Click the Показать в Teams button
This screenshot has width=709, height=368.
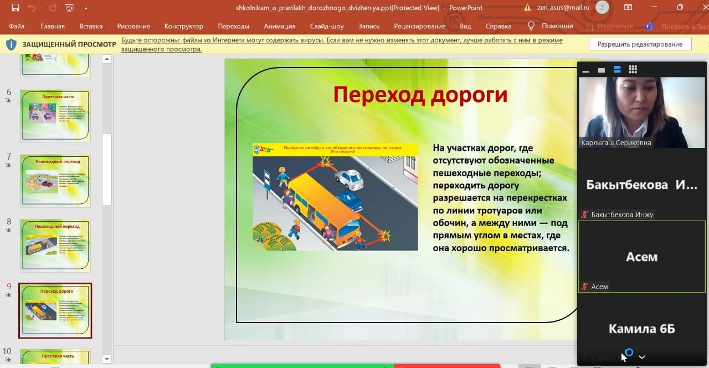tap(677, 26)
